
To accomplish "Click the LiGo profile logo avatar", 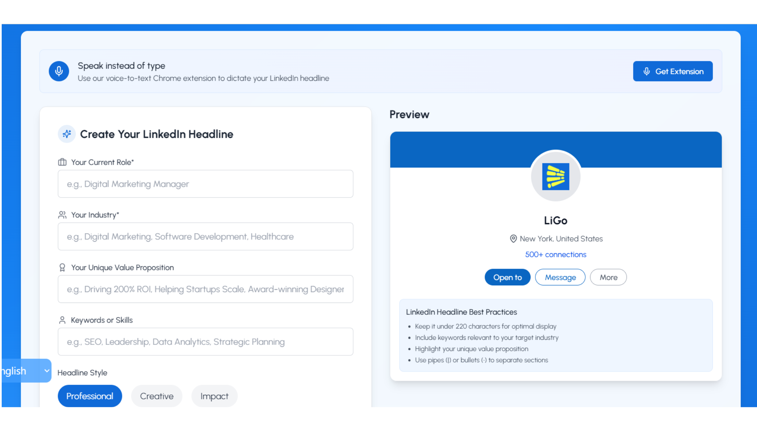I will 556,176.
